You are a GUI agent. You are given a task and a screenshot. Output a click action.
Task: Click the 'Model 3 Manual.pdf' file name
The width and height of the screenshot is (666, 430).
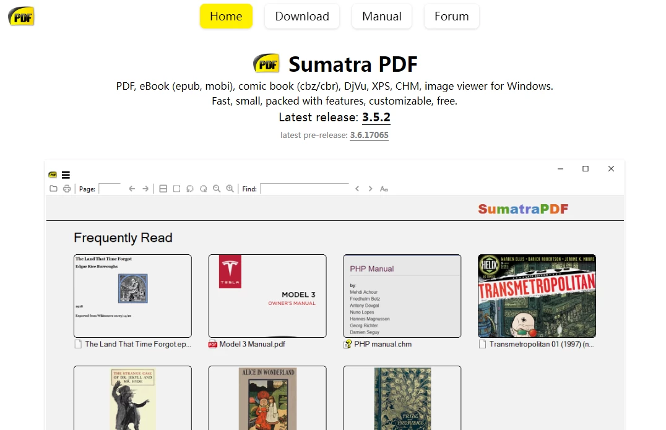[253, 344]
